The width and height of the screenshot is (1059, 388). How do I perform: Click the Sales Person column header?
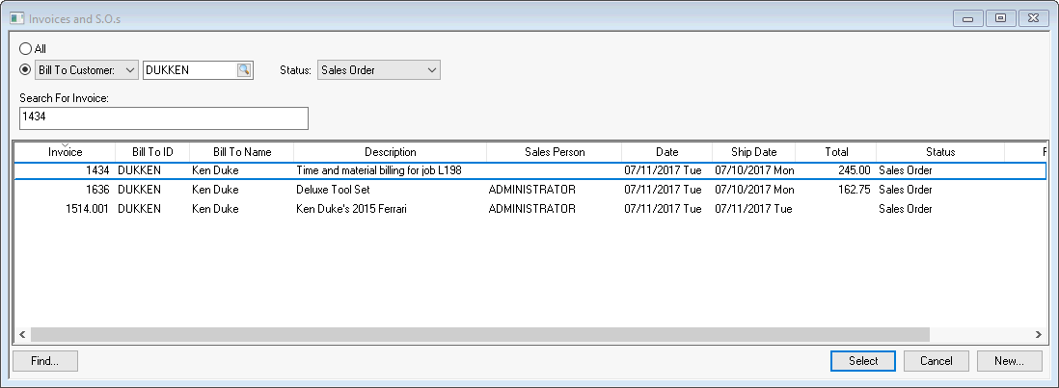point(554,152)
